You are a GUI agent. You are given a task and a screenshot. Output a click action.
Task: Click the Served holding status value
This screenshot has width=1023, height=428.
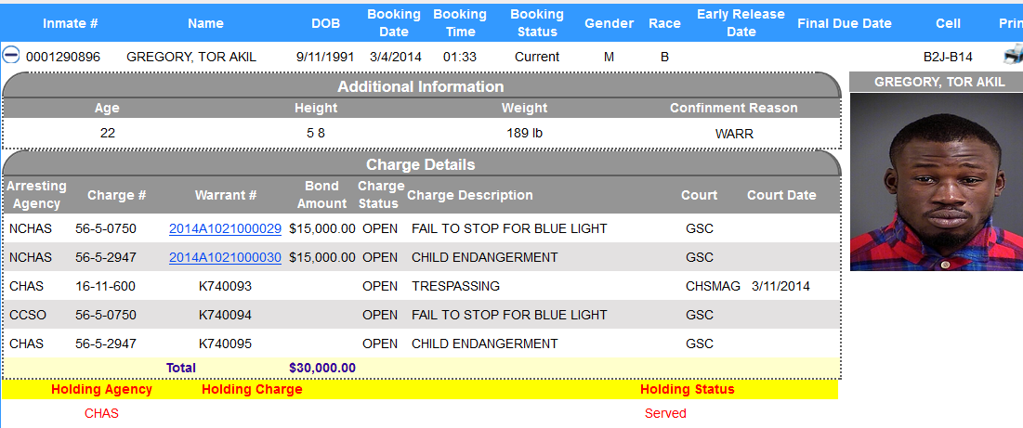click(x=665, y=414)
